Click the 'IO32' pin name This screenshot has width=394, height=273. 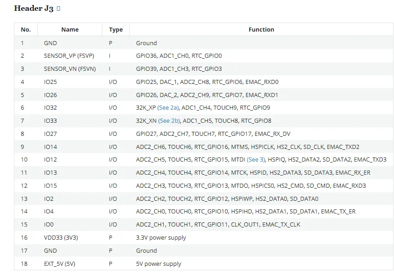point(50,108)
